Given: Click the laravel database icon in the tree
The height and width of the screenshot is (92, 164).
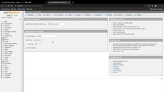Looking at the screenshot, I should pos(3,40).
